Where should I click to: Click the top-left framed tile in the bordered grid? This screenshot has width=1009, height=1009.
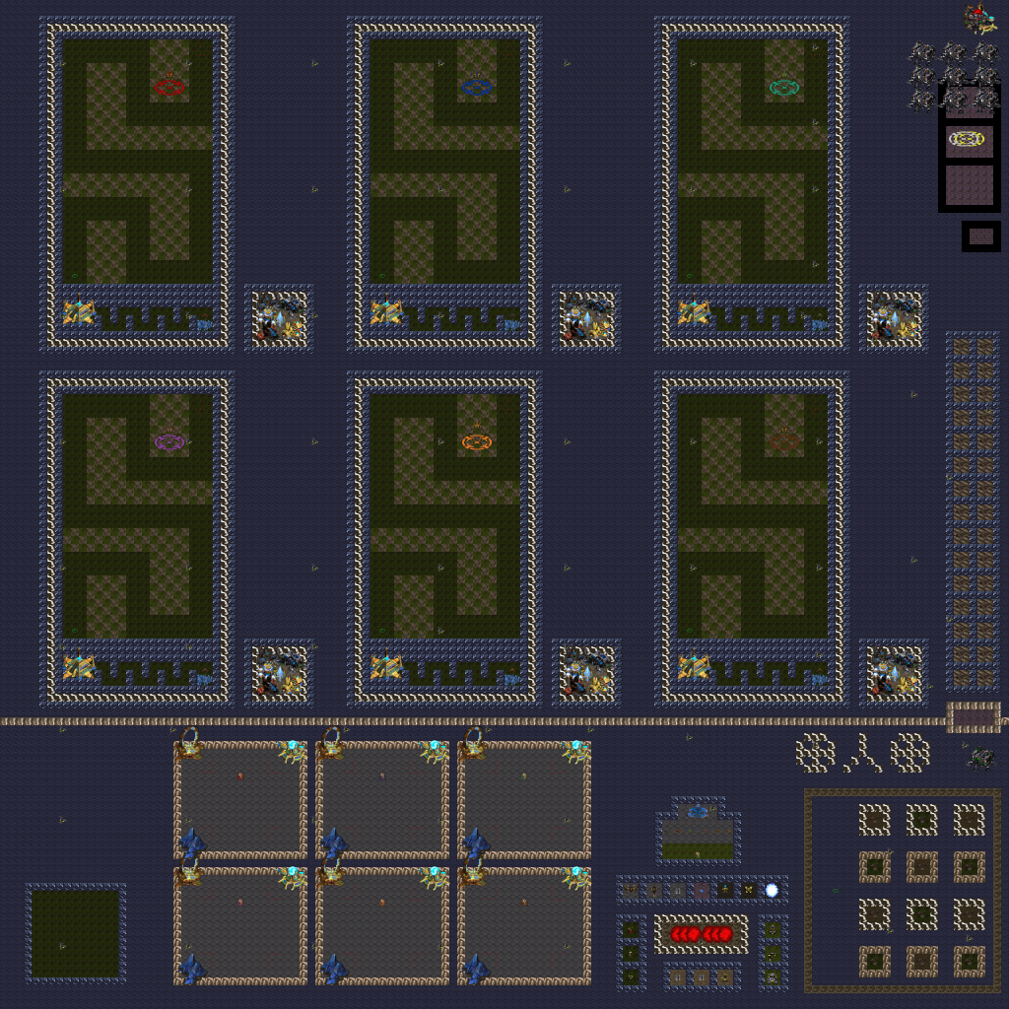click(x=875, y=820)
